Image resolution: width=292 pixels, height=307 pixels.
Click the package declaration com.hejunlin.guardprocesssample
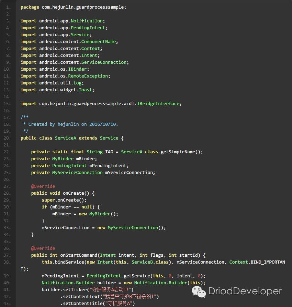(74, 7)
